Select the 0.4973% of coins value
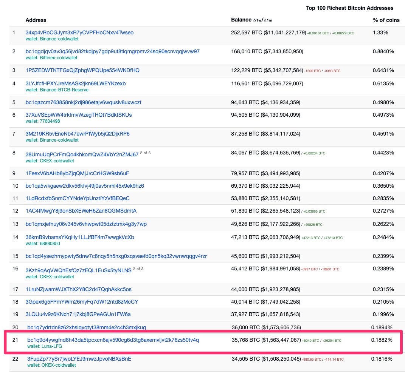405x375 pixels. (383, 115)
